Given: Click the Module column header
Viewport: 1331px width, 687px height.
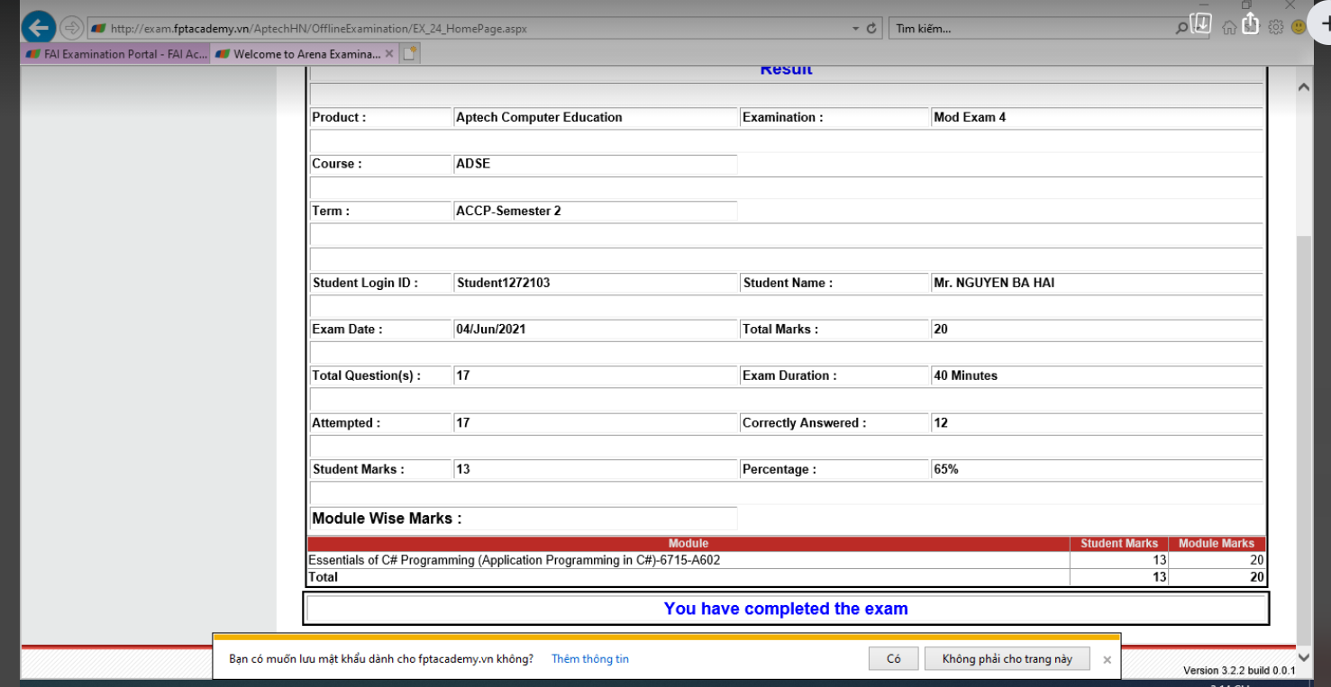Looking at the screenshot, I should 688,543.
